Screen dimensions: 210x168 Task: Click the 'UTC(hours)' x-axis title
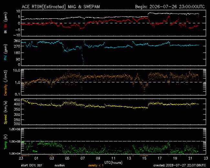[113, 163]
